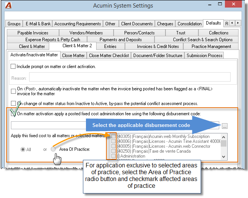This screenshot has height=198, width=248.
Task: Switch to the Entries tab
Action: click(x=110, y=46)
